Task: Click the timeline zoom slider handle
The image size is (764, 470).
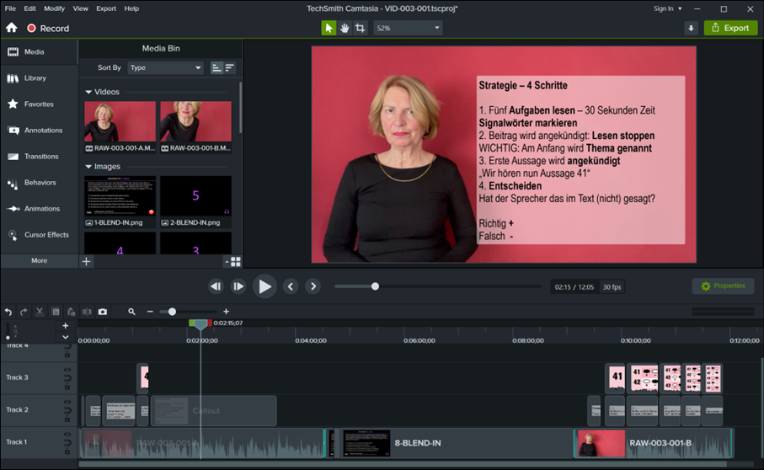Action: click(x=172, y=312)
